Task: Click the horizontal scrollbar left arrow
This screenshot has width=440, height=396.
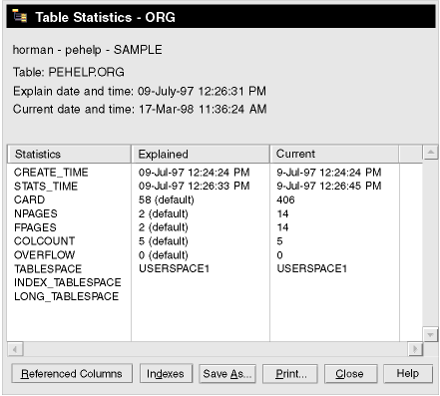Action: pos(15,349)
